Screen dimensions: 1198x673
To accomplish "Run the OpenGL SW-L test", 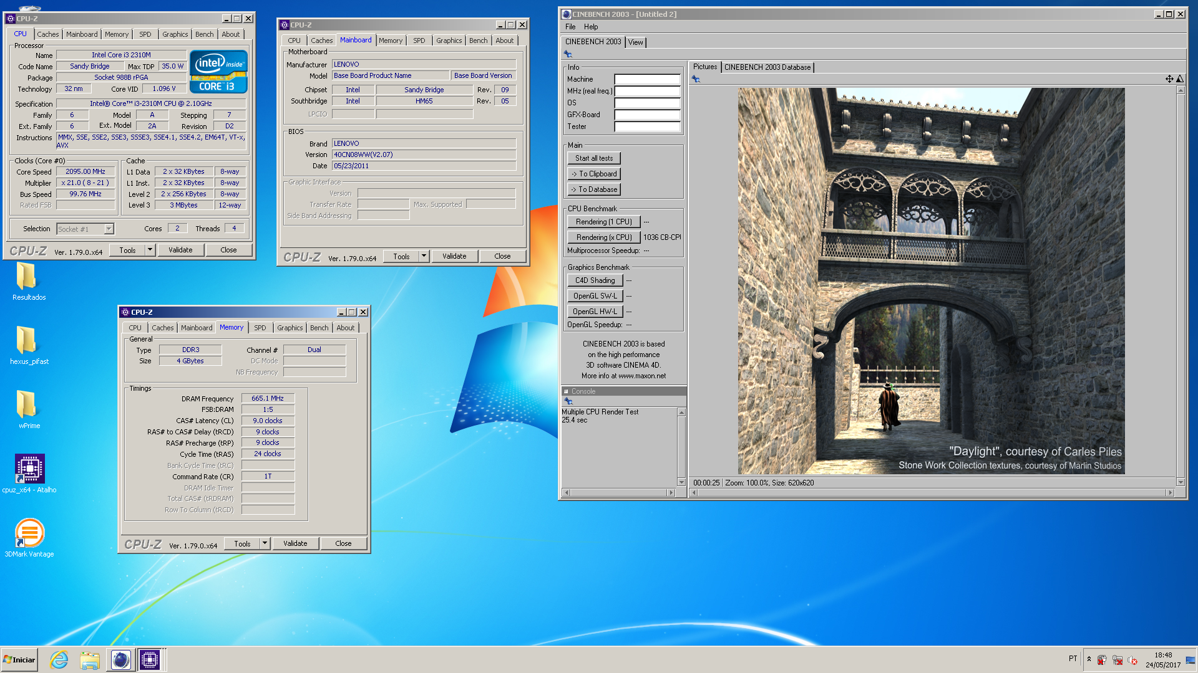I will [x=595, y=296].
